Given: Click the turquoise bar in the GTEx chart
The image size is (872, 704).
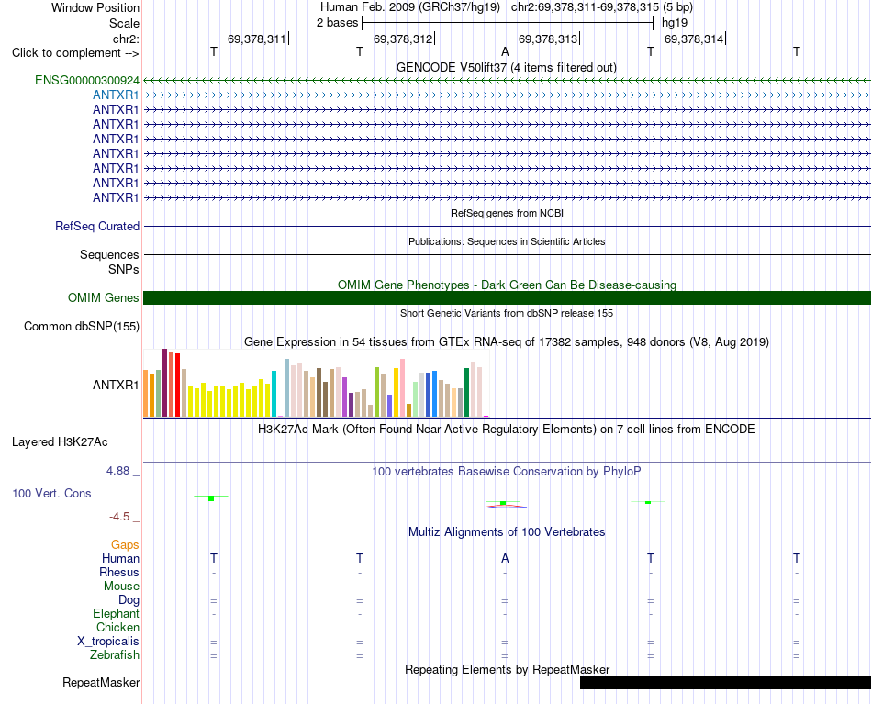Looking at the screenshot, I should coord(274,394).
